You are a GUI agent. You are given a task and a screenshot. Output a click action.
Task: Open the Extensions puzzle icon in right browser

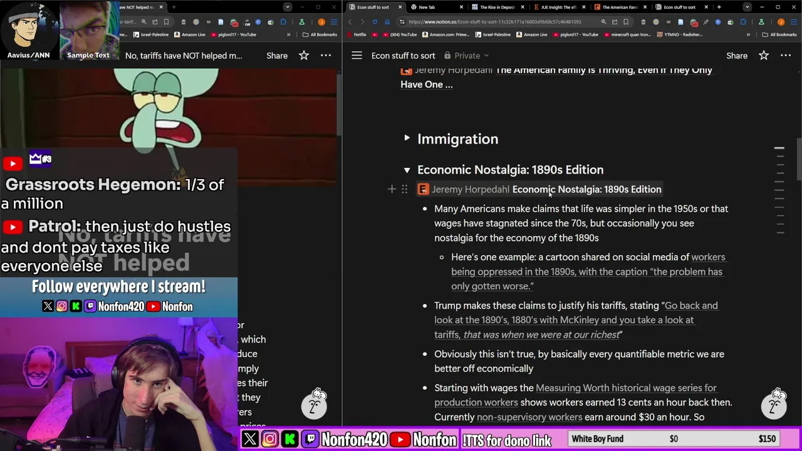pos(742,22)
